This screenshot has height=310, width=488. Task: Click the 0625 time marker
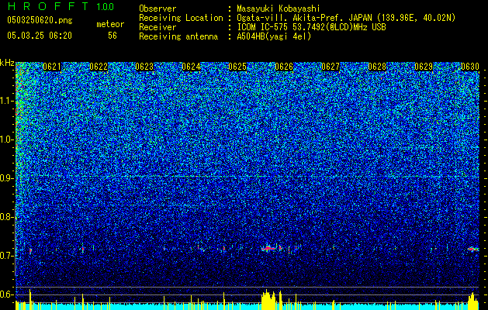coord(237,67)
